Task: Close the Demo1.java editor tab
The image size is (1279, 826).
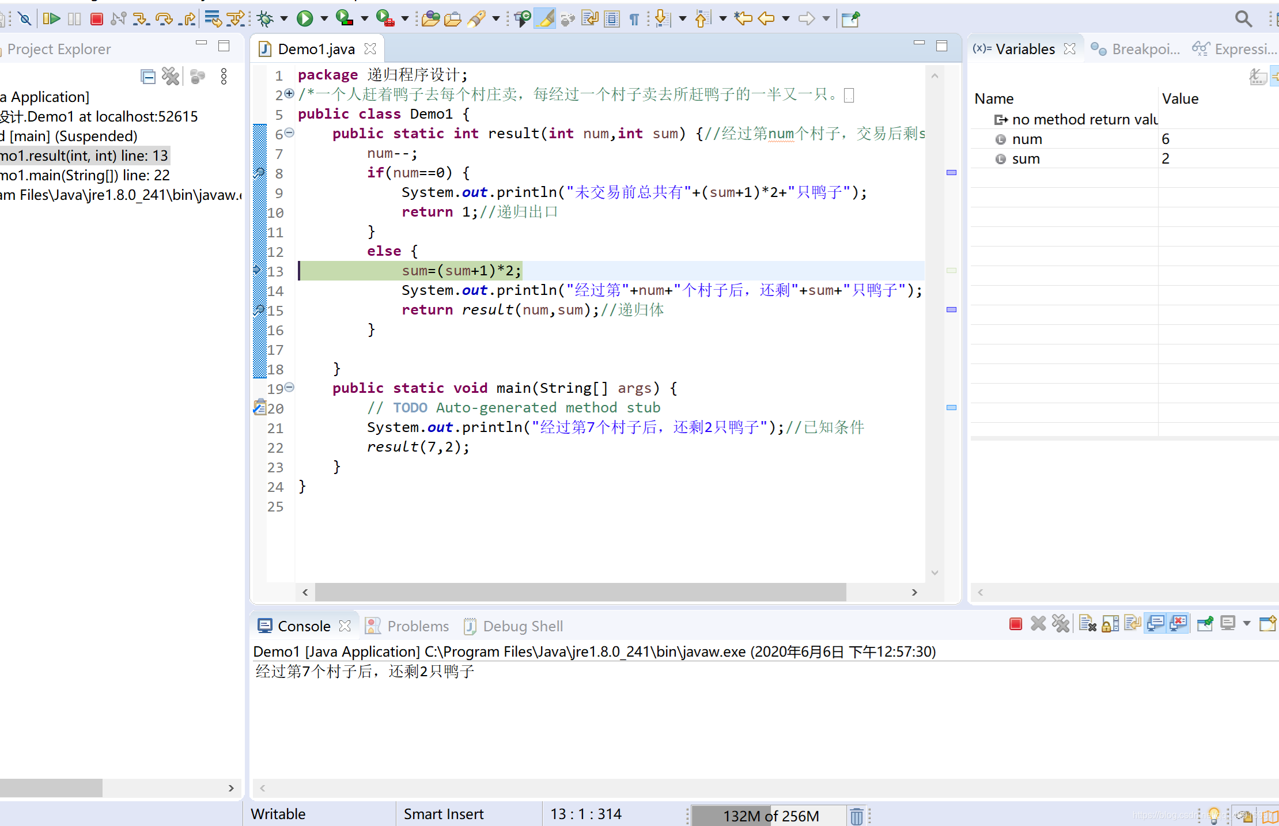Action: (x=370, y=49)
